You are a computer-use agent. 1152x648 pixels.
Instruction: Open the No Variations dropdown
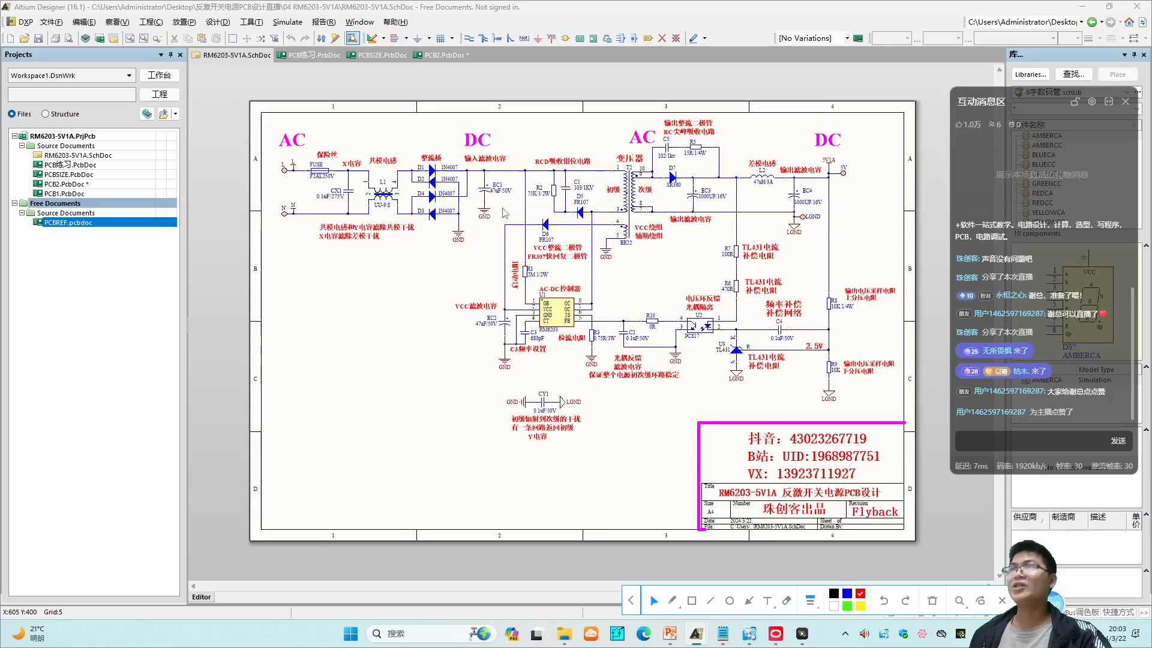pyautogui.click(x=847, y=38)
